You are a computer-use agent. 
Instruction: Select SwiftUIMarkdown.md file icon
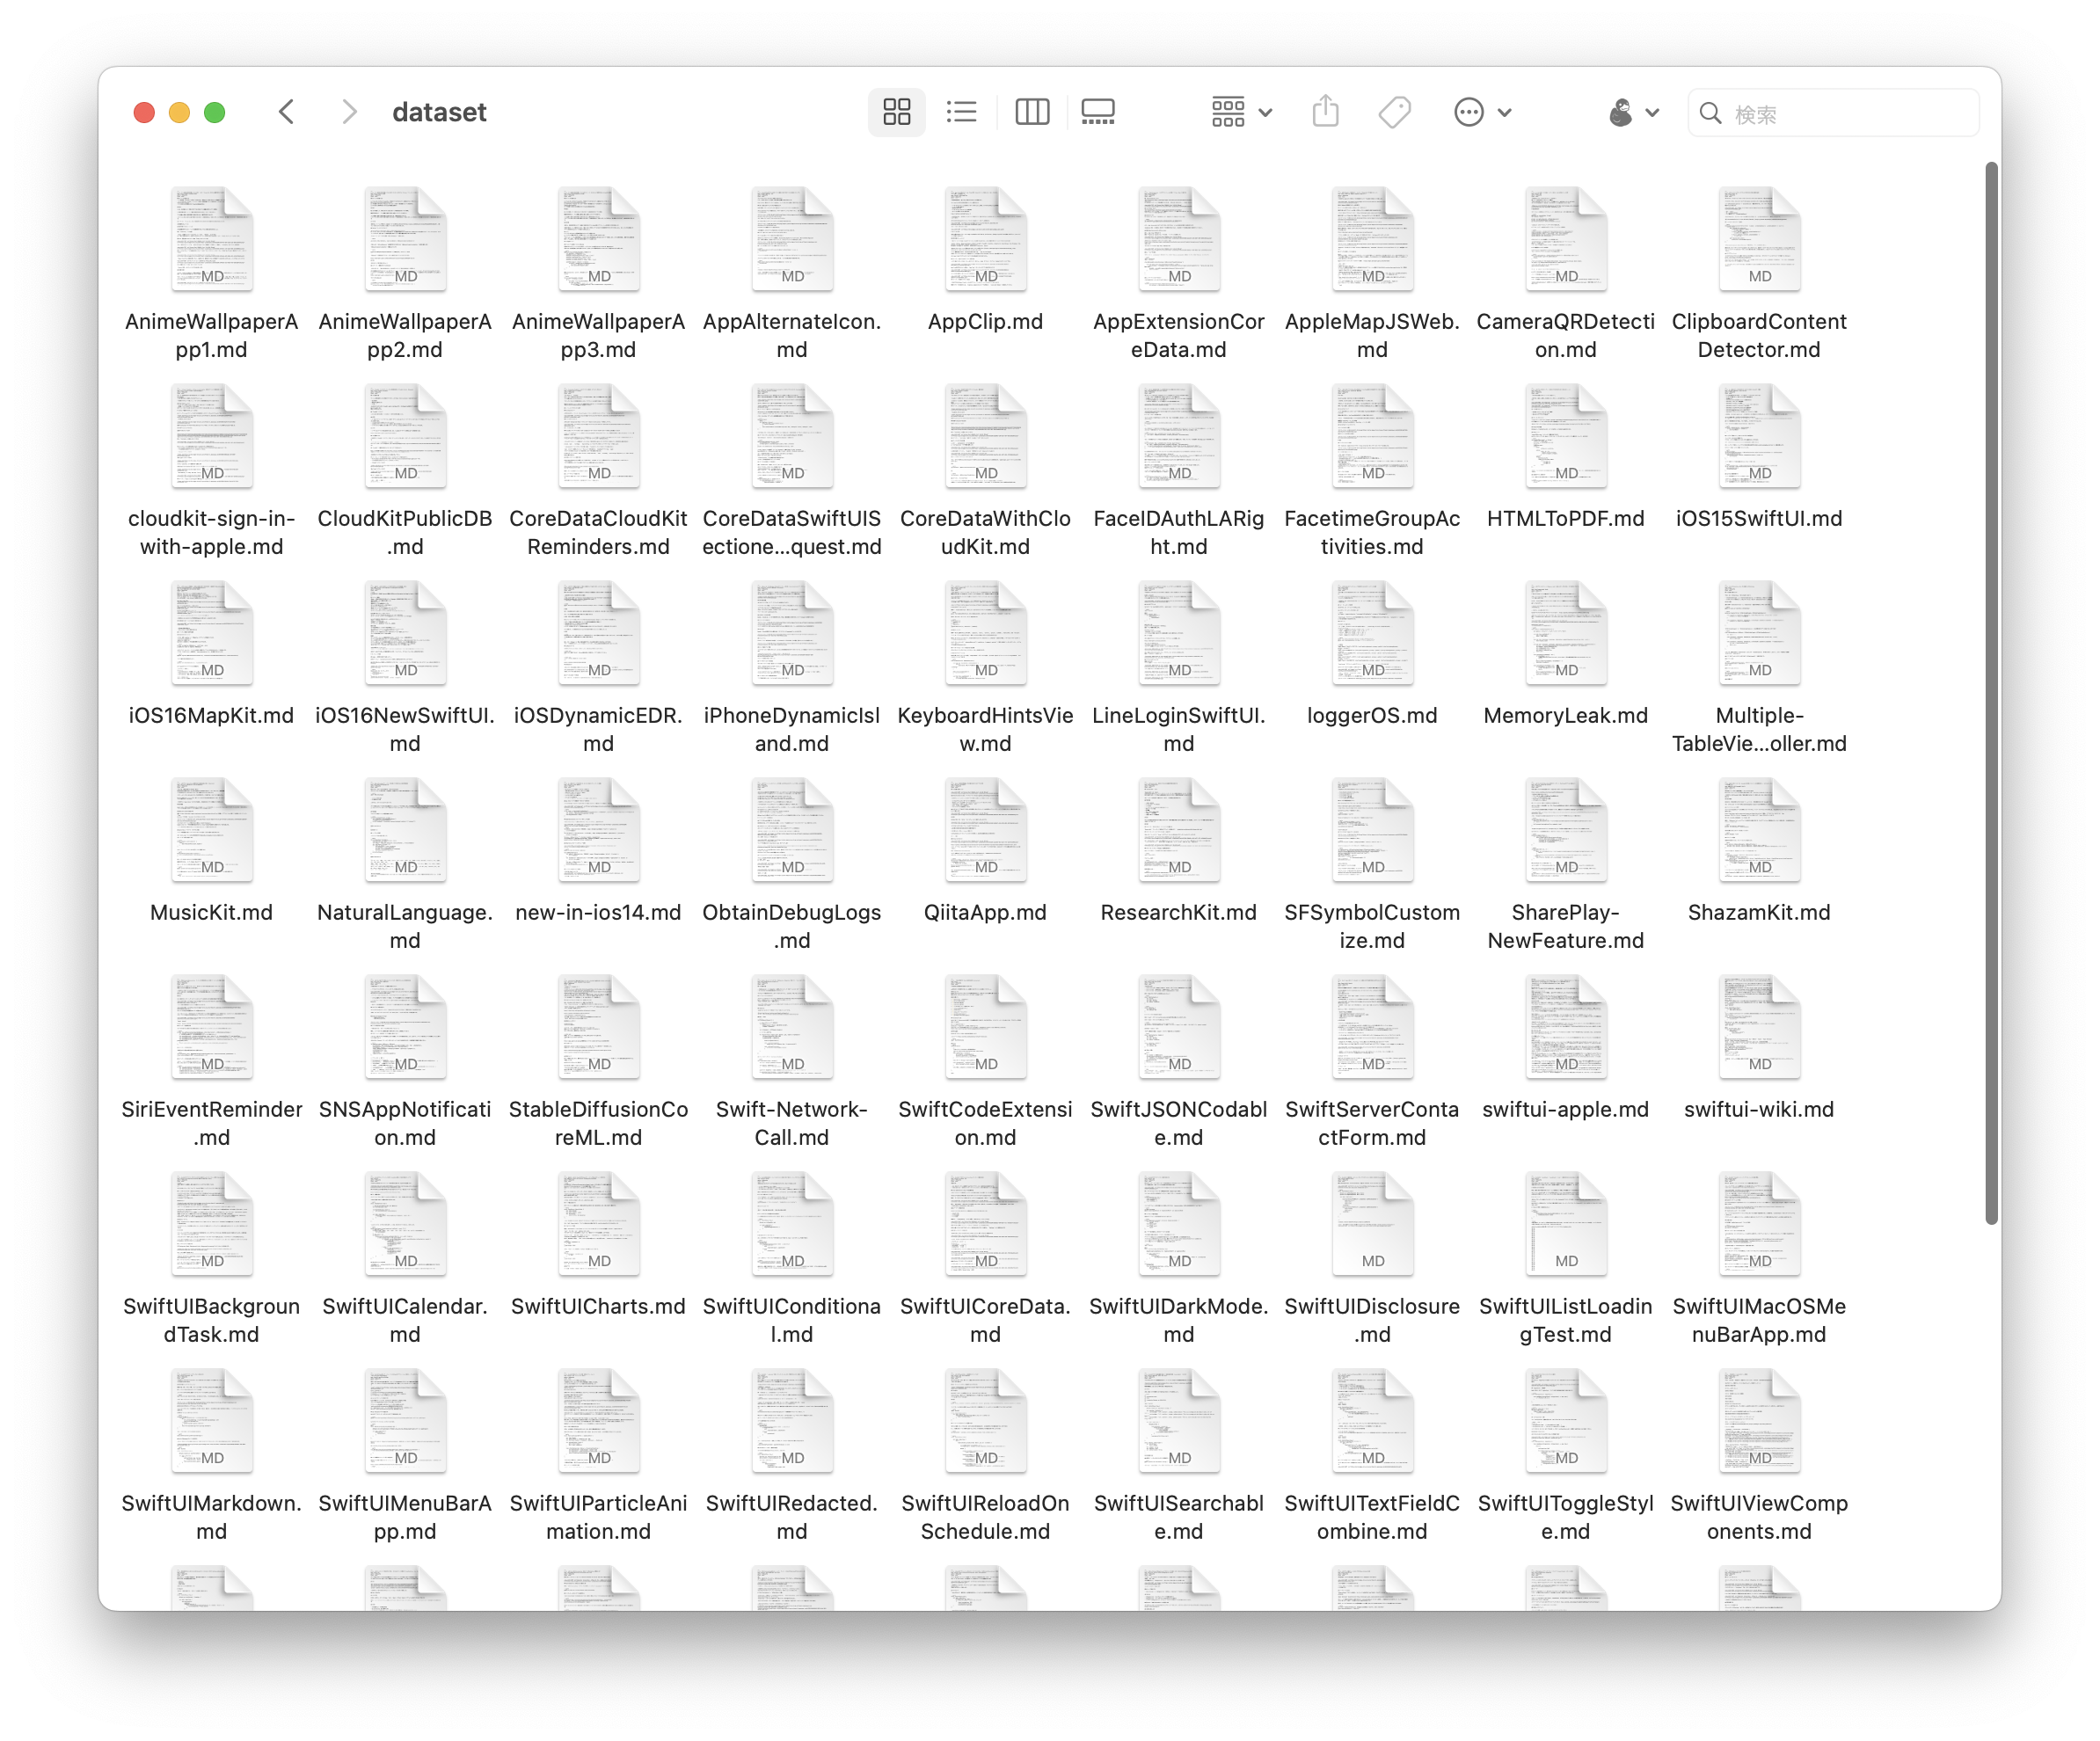(212, 1421)
